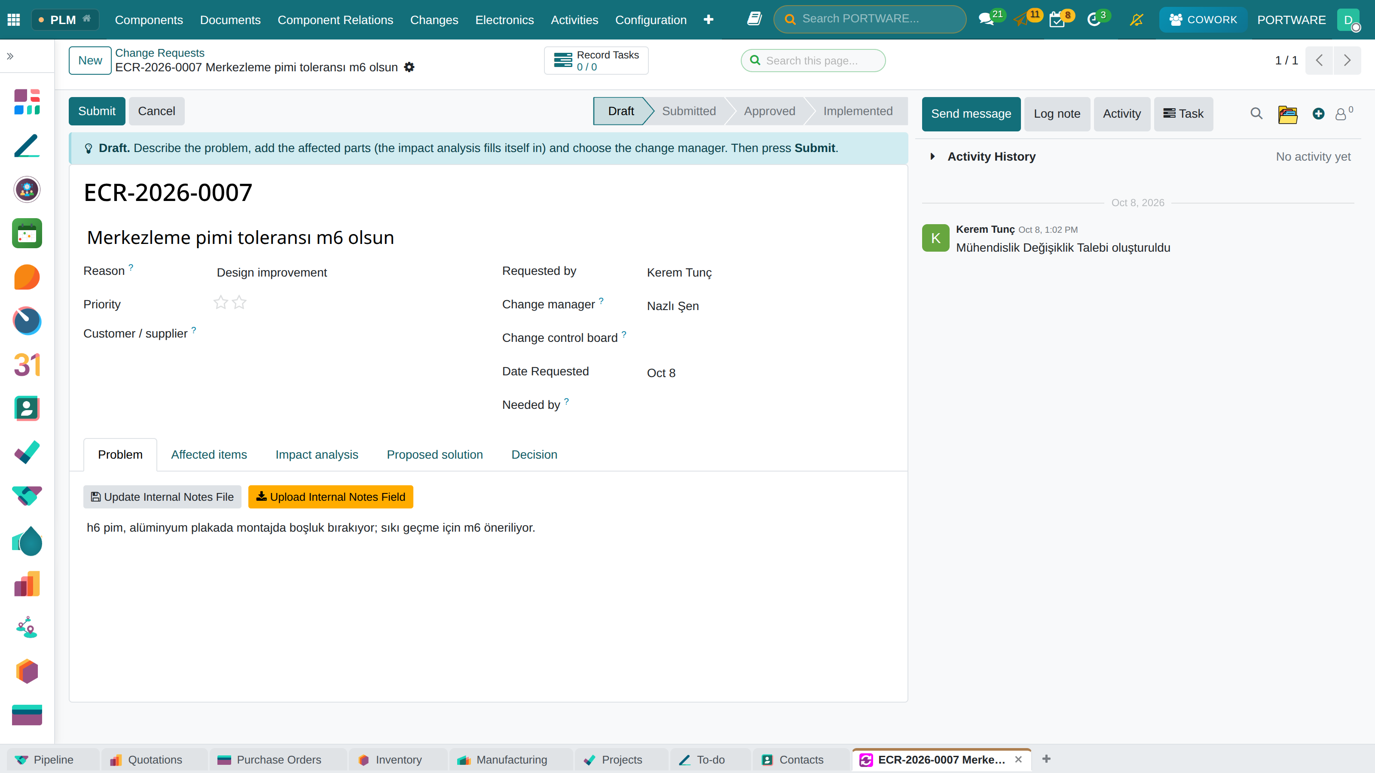Click the Record Tasks 0 / 0 button
1375x773 pixels.
(x=596, y=60)
